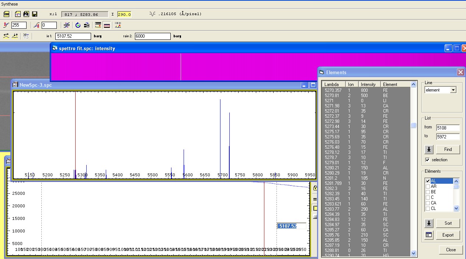
Task: Click the table icon left of Export
Action: 429,235
